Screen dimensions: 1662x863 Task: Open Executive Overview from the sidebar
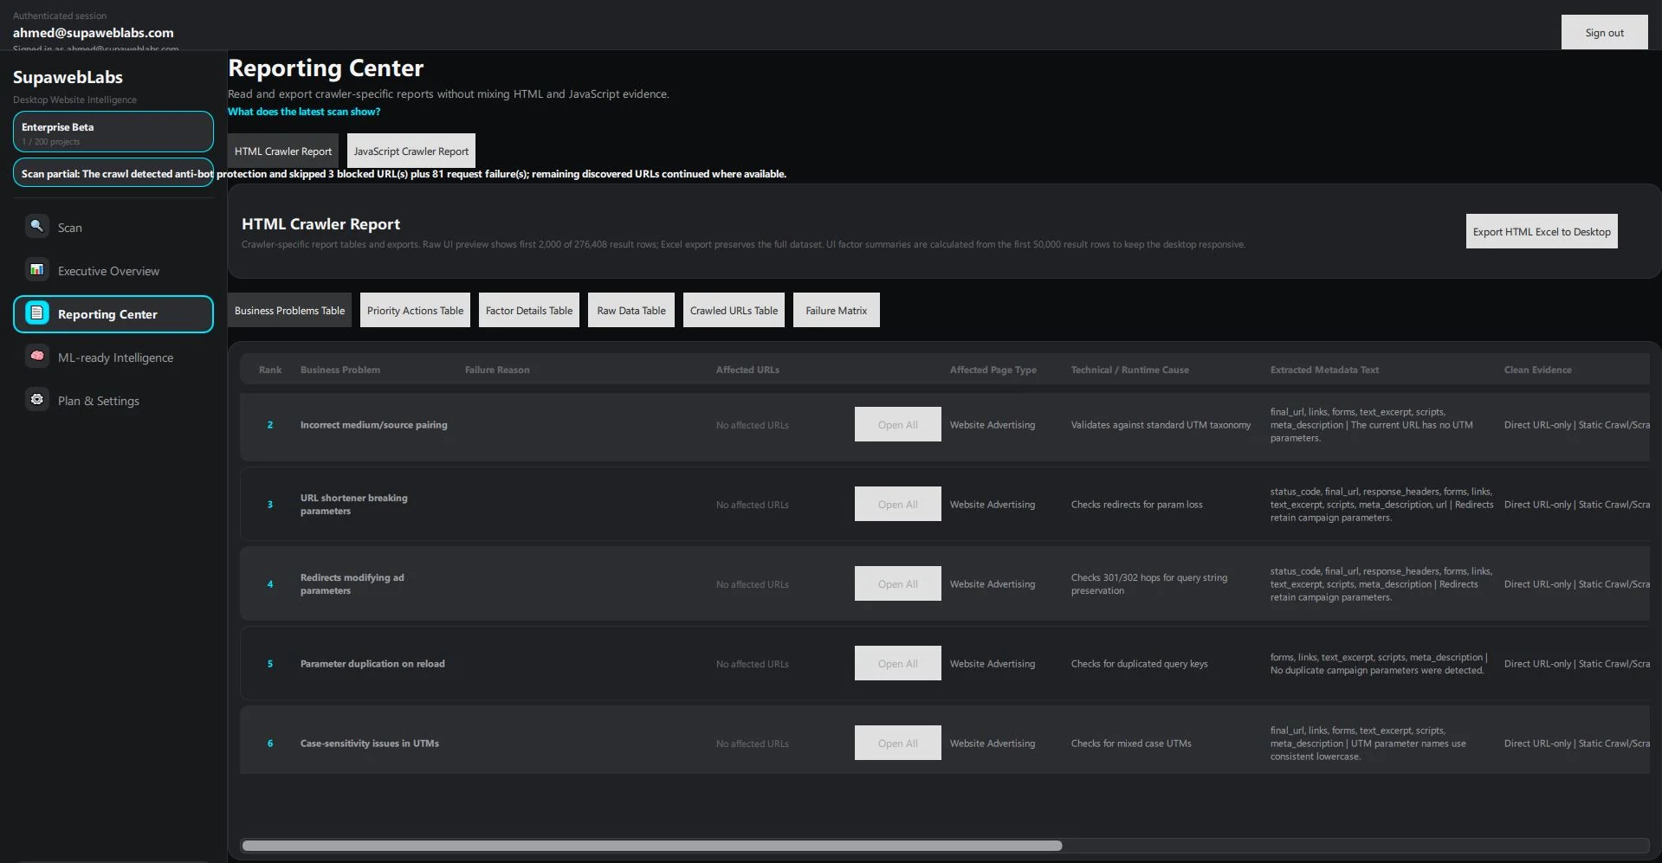tap(113, 271)
